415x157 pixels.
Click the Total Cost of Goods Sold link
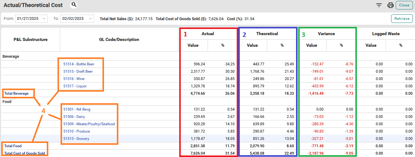tap(24, 153)
